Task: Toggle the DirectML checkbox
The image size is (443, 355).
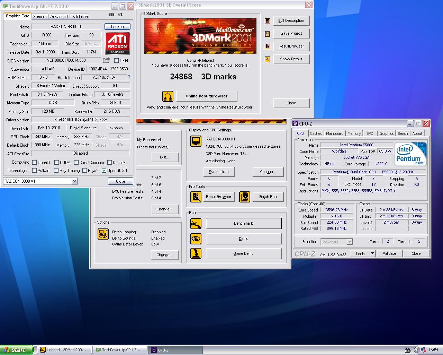Action: [109, 162]
